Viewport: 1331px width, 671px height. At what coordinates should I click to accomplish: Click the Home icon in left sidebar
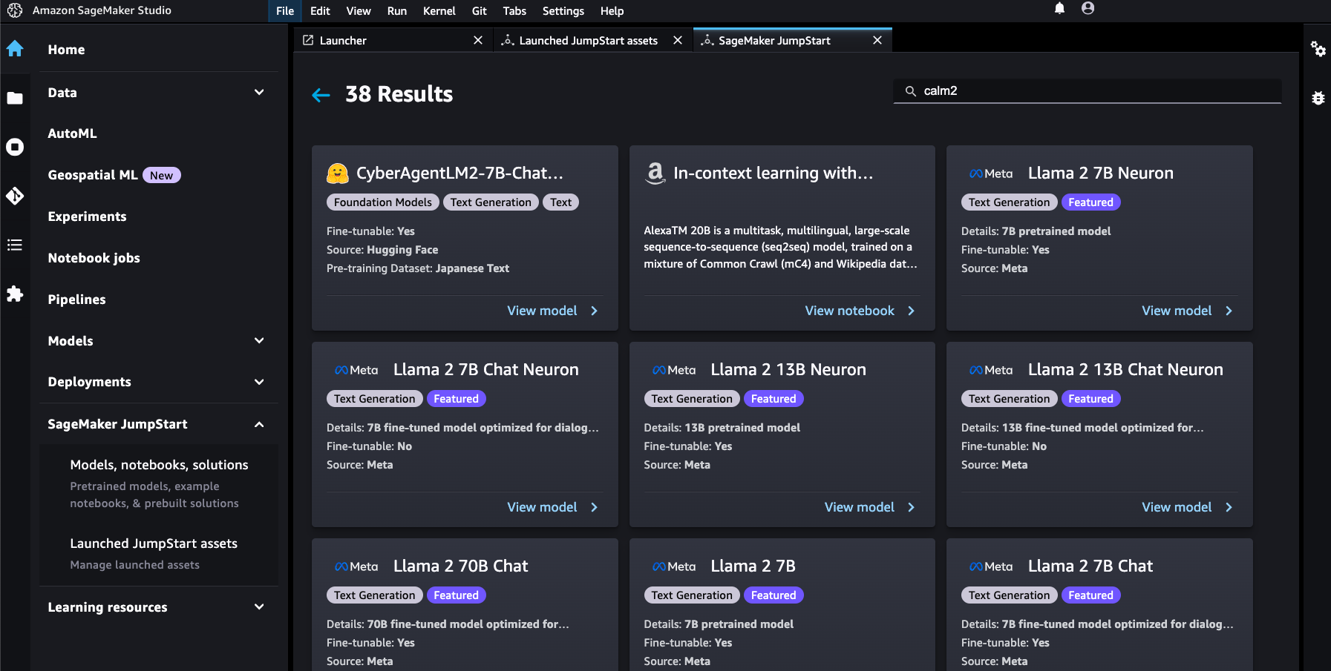point(15,49)
